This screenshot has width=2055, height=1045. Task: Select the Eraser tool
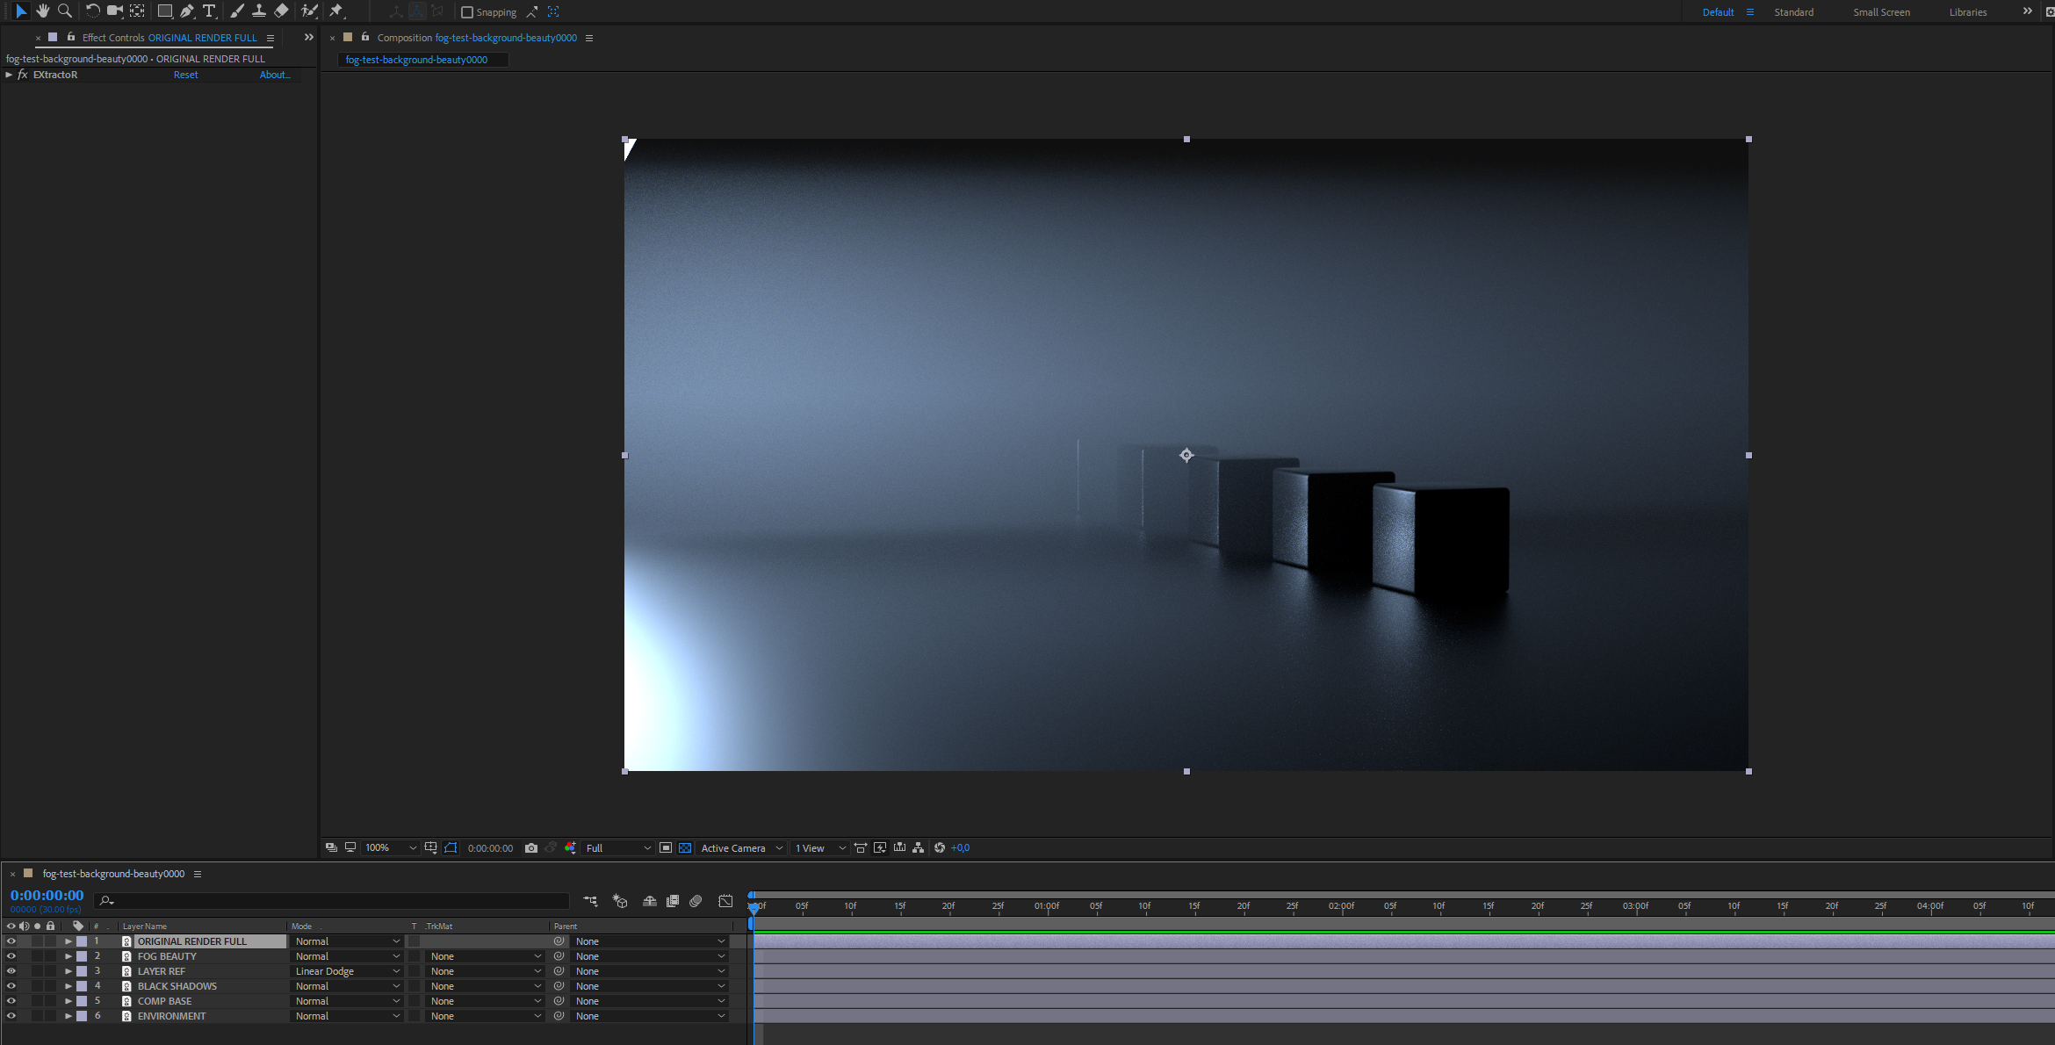pyautogui.click(x=281, y=11)
